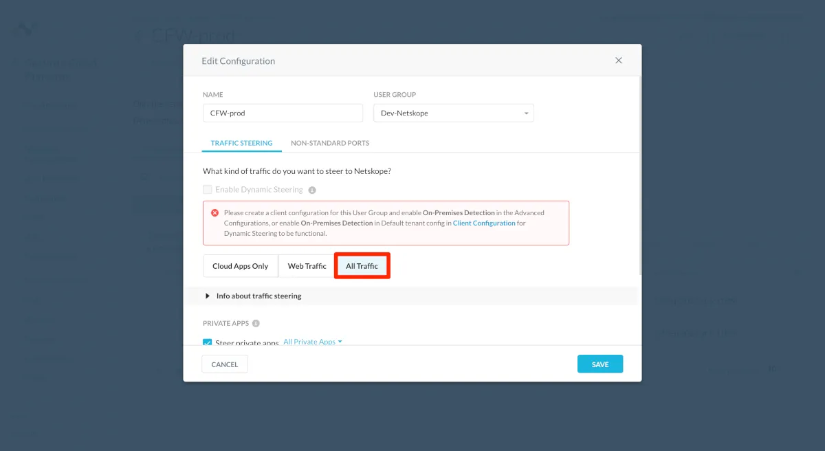Choose the All Traffic steering option
This screenshot has width=825, height=451.
(x=362, y=266)
